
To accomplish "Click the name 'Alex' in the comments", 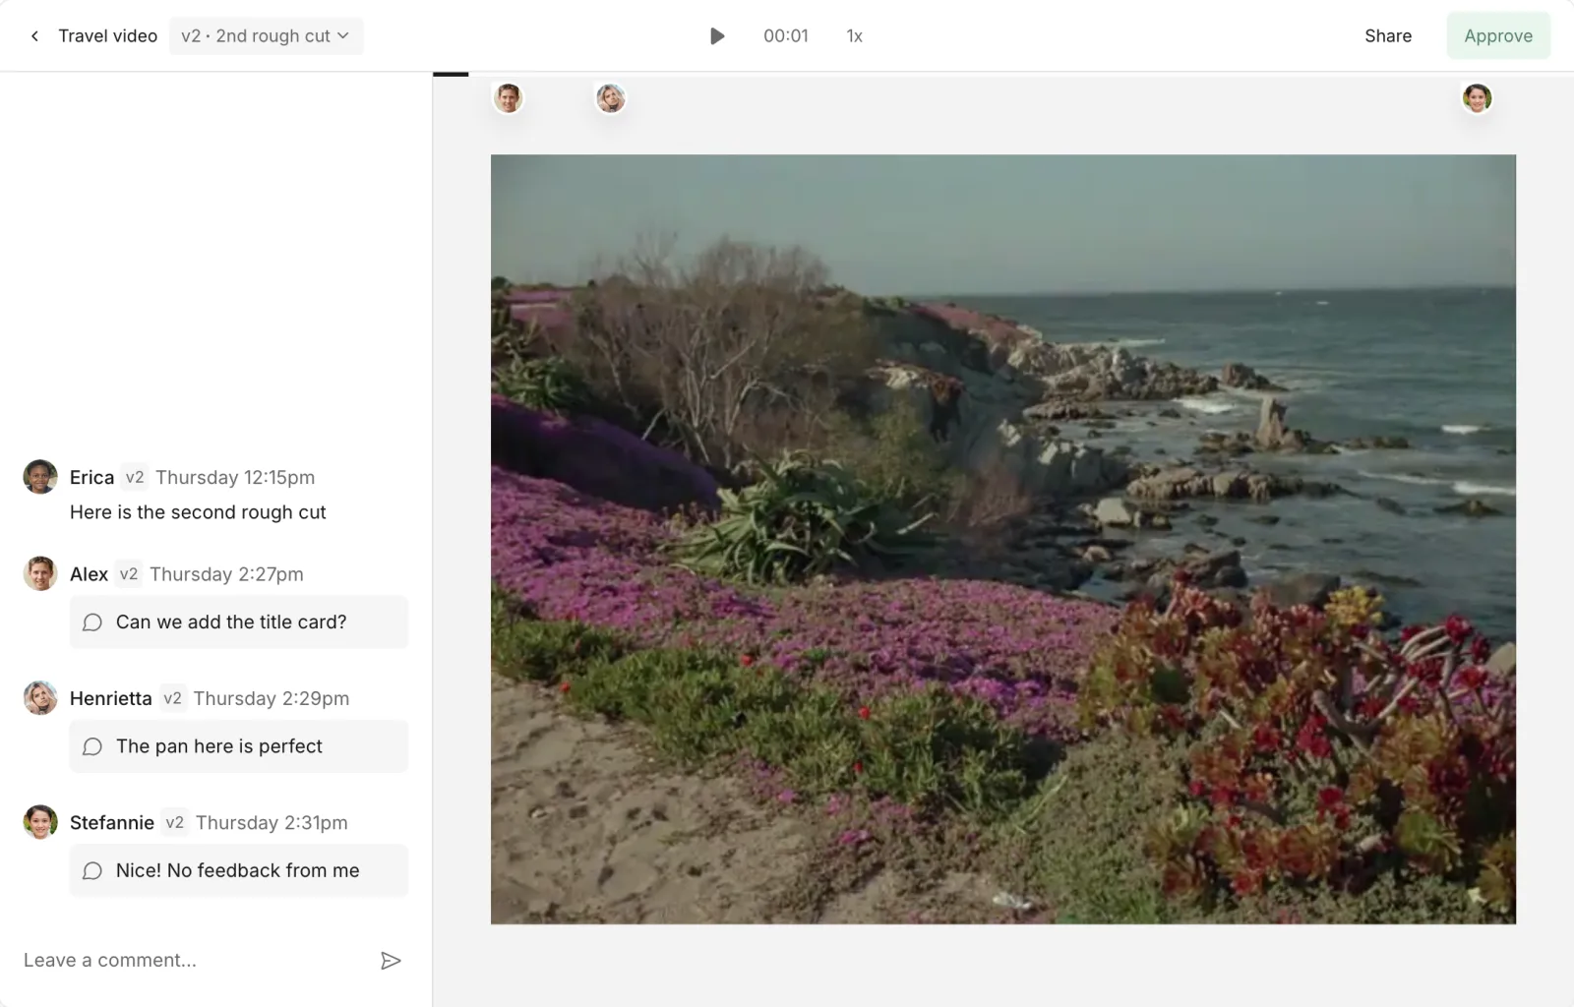I will (89, 573).
